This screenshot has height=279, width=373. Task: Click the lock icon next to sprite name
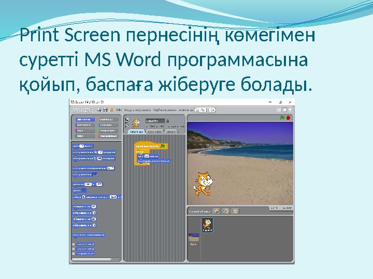tap(168, 121)
